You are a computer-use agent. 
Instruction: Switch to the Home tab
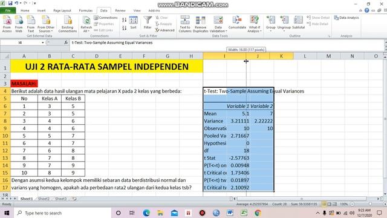[x=25, y=11]
